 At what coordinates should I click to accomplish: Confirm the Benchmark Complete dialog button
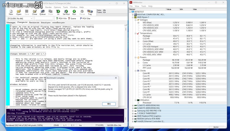[109, 104]
